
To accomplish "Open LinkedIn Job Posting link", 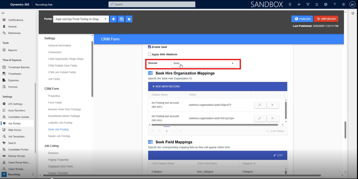I will coord(60,123).
